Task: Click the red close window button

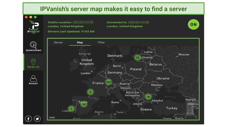Action: [x=26, y=17]
